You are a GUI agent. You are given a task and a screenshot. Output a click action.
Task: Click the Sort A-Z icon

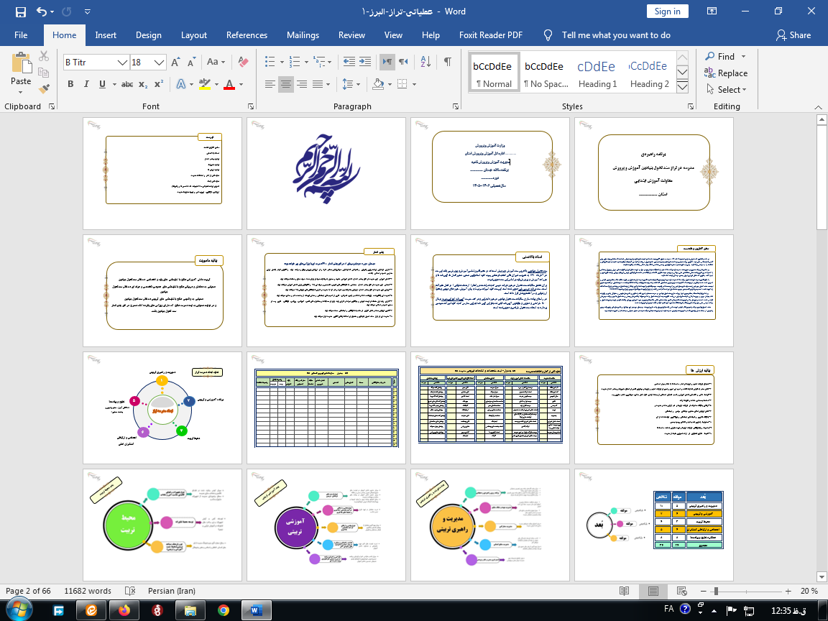pos(425,62)
